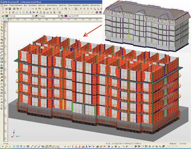Screen dimensions: 191x149
Task: Click the green layer color swatch
Action: [x=7, y=16]
